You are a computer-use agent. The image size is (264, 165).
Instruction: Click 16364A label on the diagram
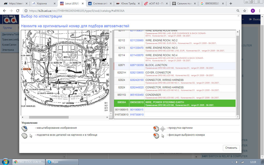click(x=70, y=103)
